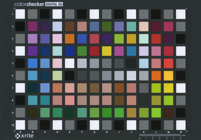The image size is (201, 140).
Task: Pick the teal patch at J2
Action: (x=131, y=26)
